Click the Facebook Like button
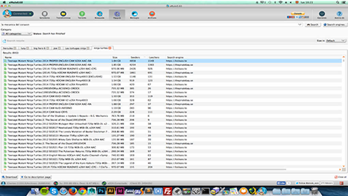The image size is (348, 196). tap(281, 183)
